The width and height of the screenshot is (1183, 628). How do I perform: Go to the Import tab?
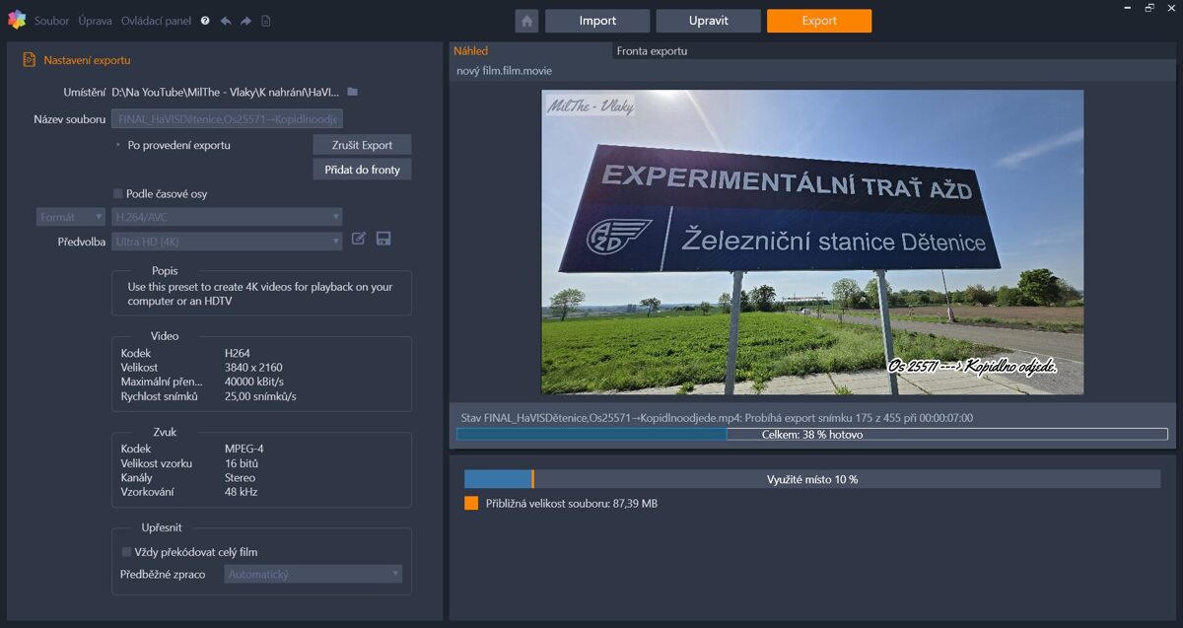click(x=597, y=21)
